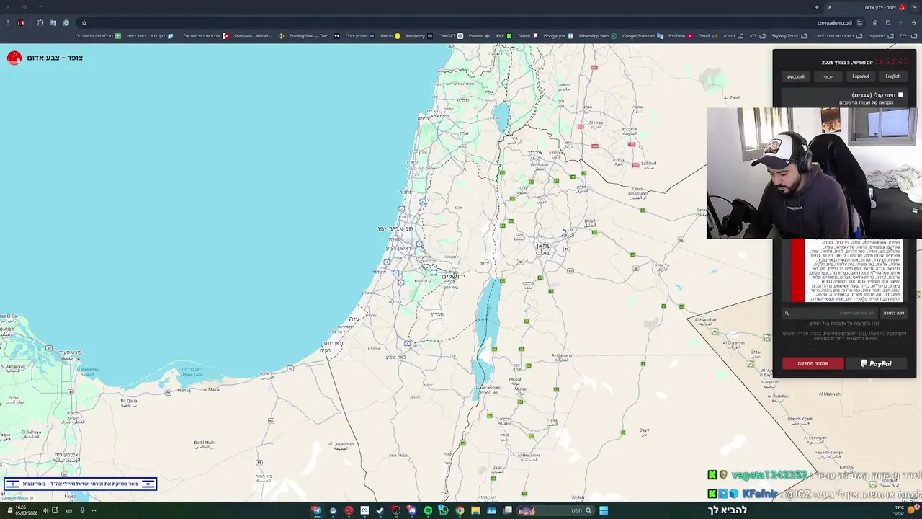922x519 pixels.
Task: Click the streamer's webcam overlay
Action: click(814, 173)
